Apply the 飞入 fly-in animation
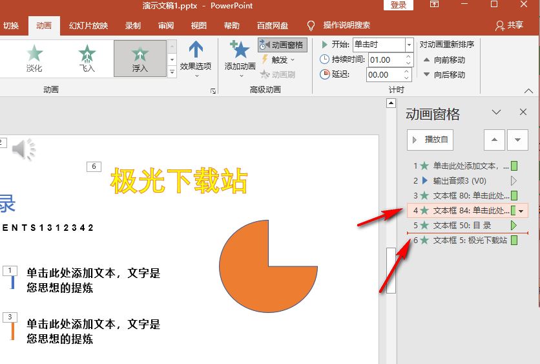This screenshot has height=364, width=540. [87, 58]
